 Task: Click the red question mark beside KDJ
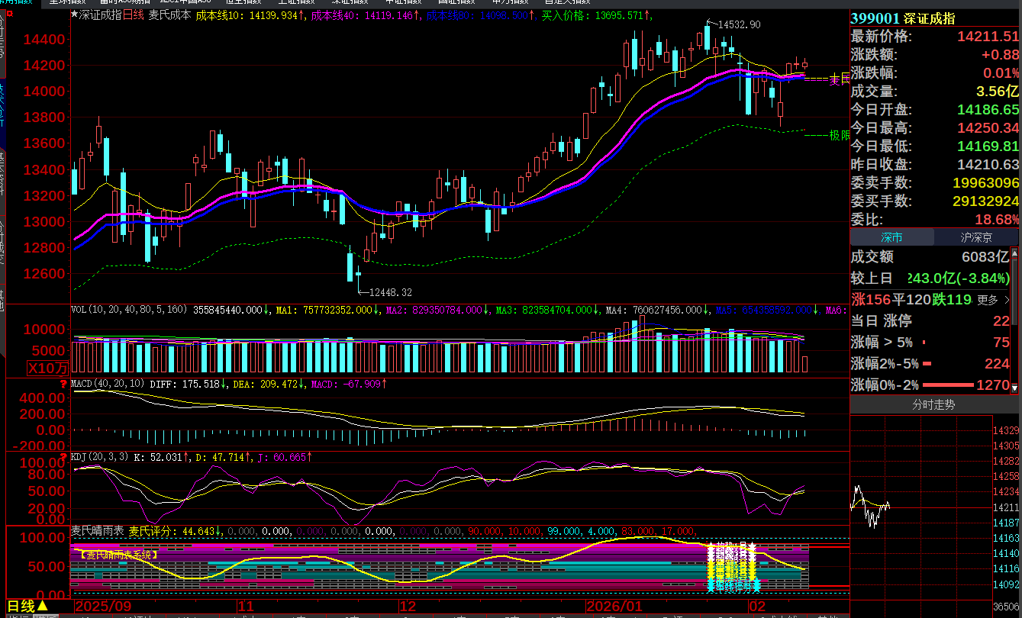(64, 457)
